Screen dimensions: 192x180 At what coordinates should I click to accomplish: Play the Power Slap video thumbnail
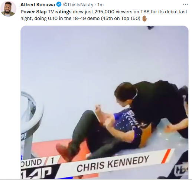pos(104,102)
